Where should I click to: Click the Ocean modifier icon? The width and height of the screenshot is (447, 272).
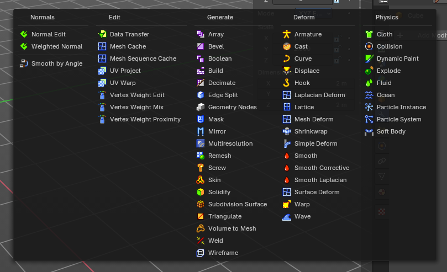(x=369, y=95)
